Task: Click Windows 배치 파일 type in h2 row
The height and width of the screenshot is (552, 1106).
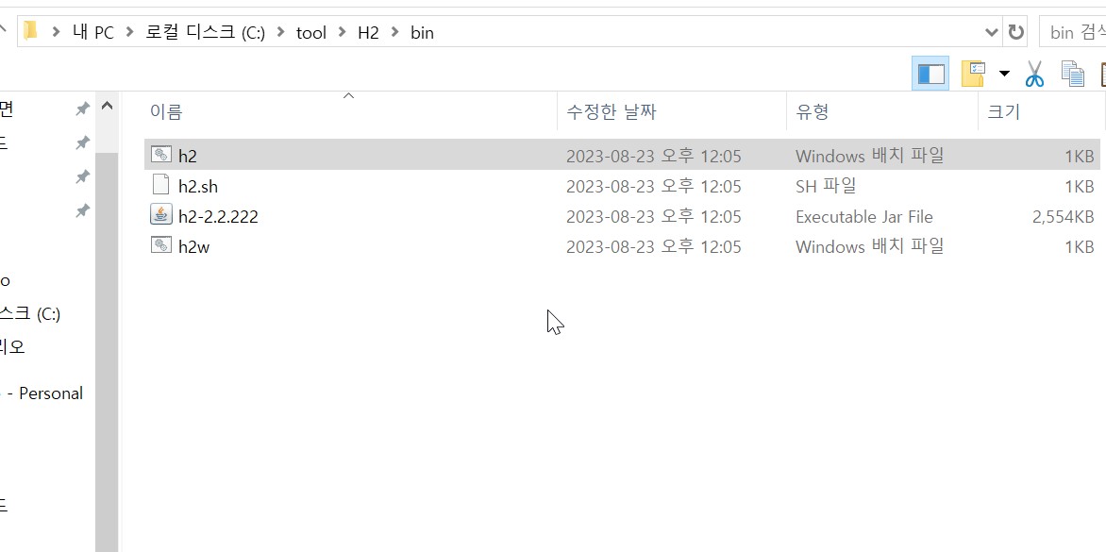Action: pyautogui.click(x=869, y=156)
